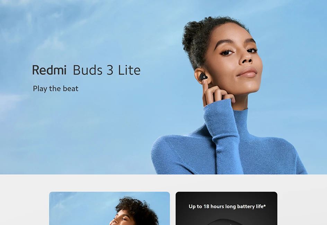Click the asterisk after 'battery life'
Viewport: 327px width, 225px height.
(265, 206)
